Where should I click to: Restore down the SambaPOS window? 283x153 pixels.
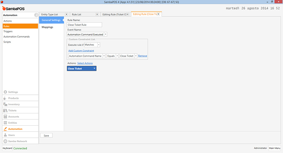point(272,2)
